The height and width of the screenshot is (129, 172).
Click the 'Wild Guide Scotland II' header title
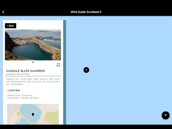[x=86, y=12]
